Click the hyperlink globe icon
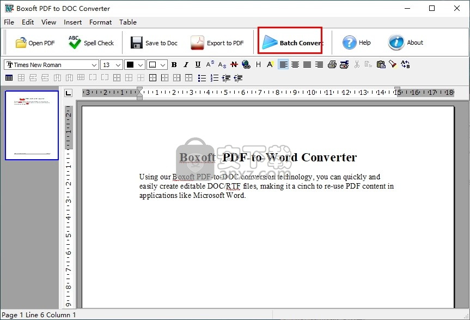Image resolution: width=470 pixels, height=320 pixels. 246,64
